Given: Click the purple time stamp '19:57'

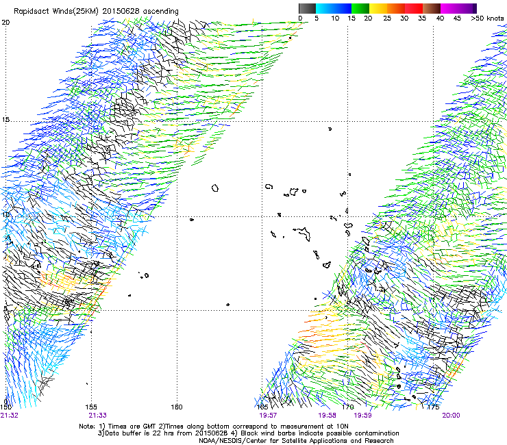Looking at the screenshot, I should (268, 416).
